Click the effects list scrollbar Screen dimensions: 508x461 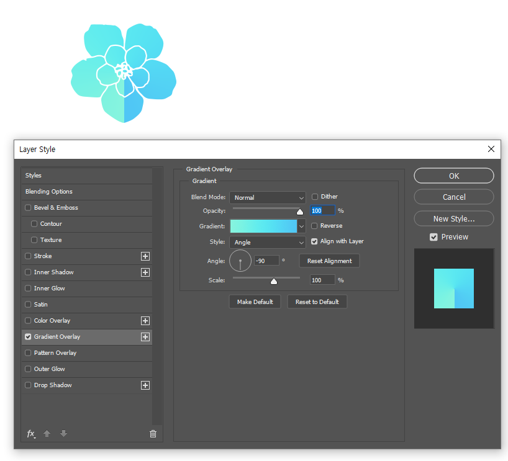click(x=157, y=296)
